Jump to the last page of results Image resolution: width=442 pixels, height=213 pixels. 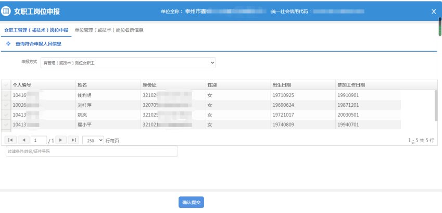click(x=73, y=140)
